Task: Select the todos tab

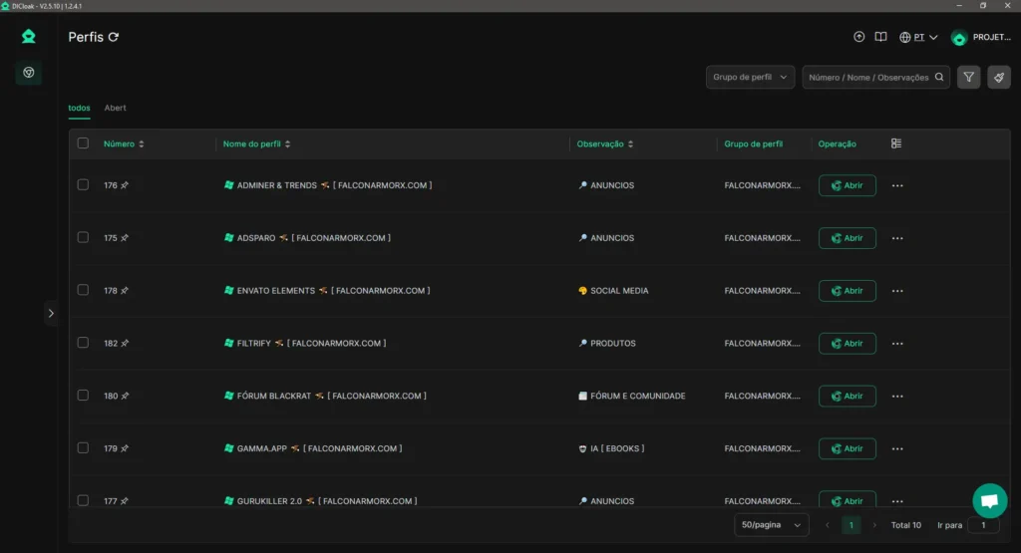Action: click(x=79, y=108)
